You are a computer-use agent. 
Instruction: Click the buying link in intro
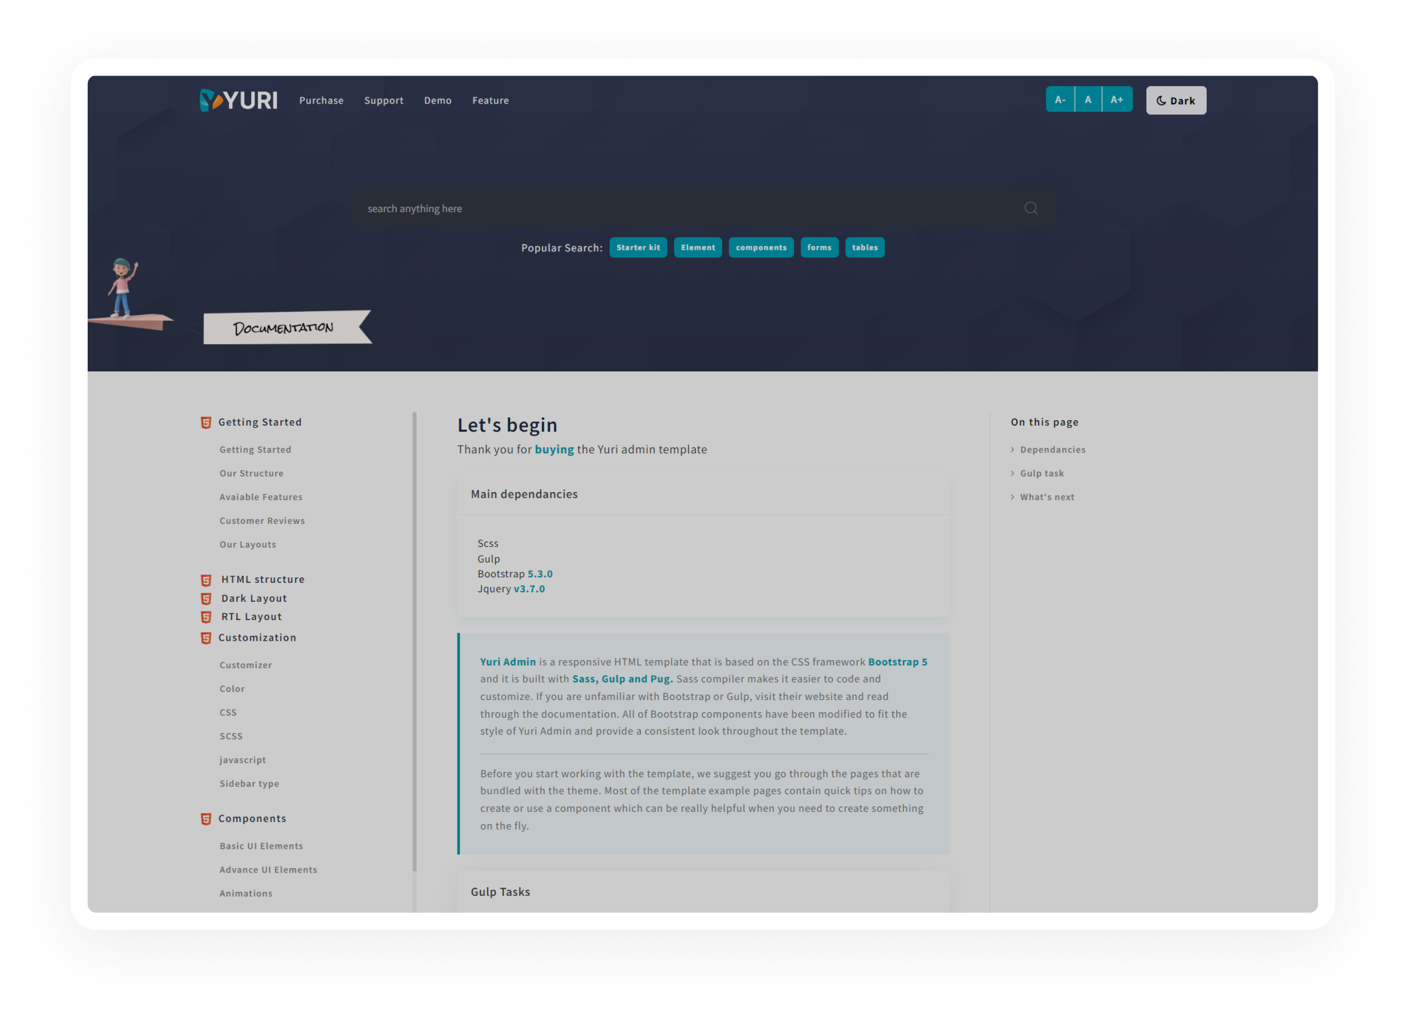(554, 449)
